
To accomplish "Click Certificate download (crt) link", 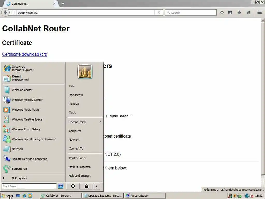I will (x=25, y=54).
